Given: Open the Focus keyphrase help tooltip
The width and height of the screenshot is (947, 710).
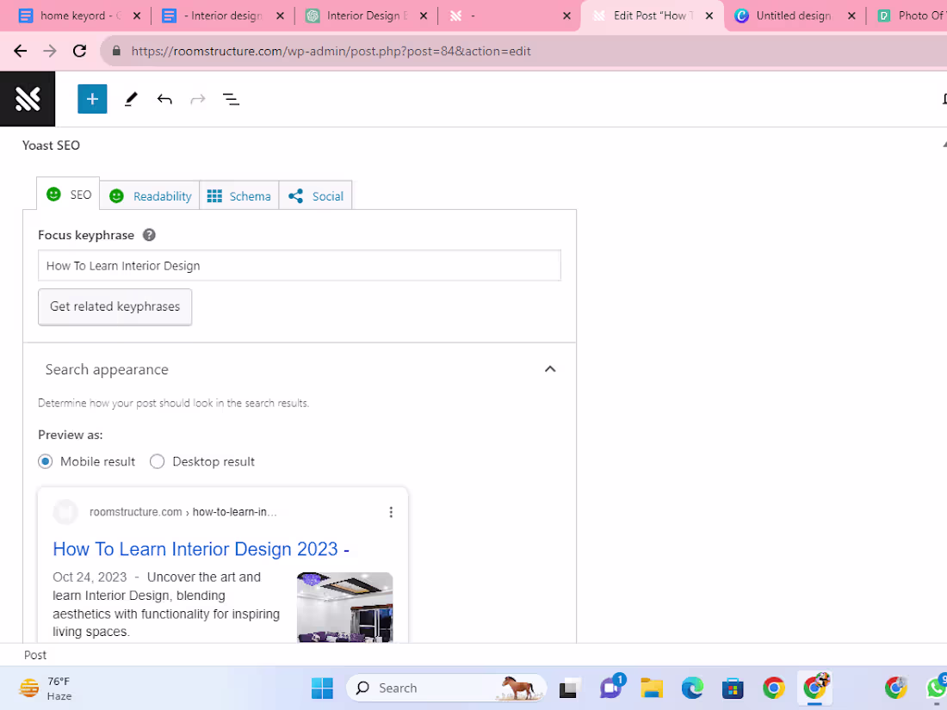Looking at the screenshot, I should (149, 234).
